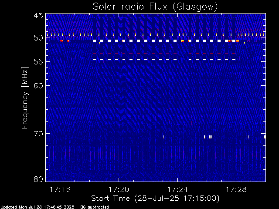Viewport: 279px width, 209px height.
Task: Click the 17:24 time tick label
Action: [177, 189]
